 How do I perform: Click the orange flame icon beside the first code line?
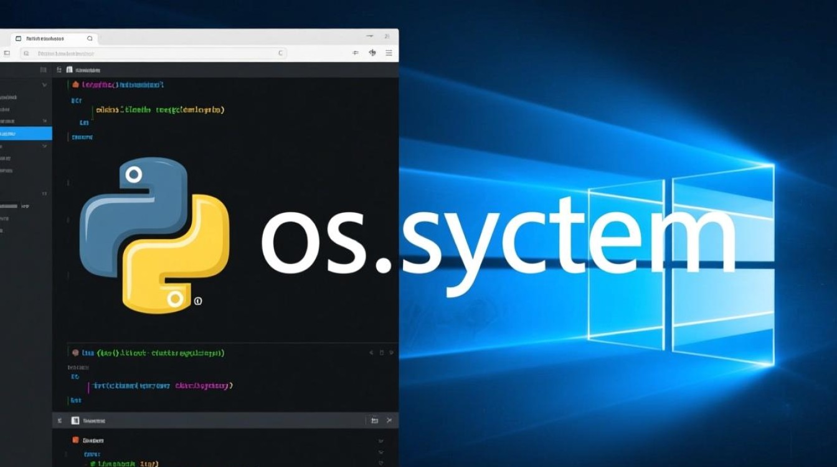pyautogui.click(x=77, y=84)
